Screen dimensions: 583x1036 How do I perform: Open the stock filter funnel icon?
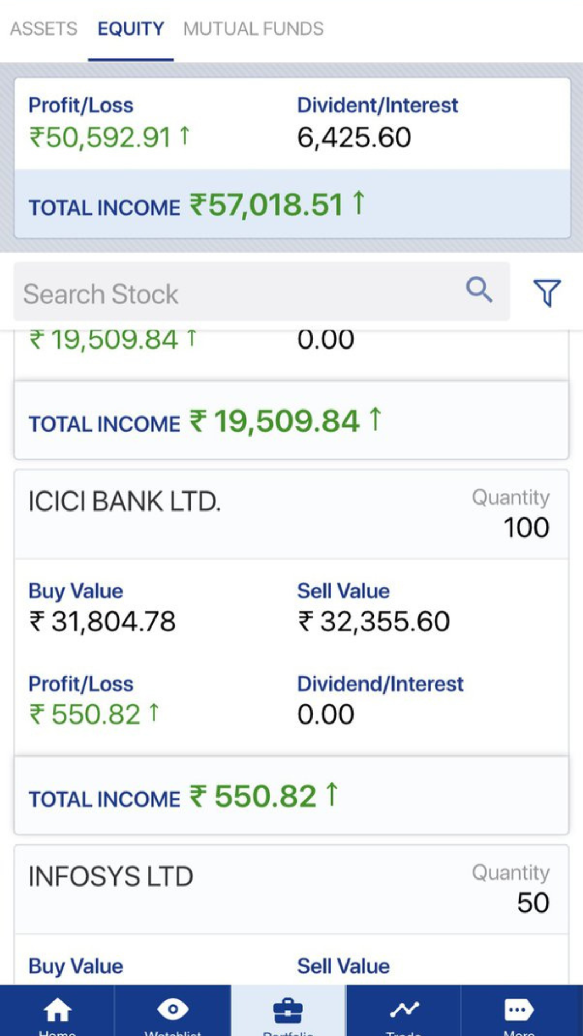tap(547, 292)
